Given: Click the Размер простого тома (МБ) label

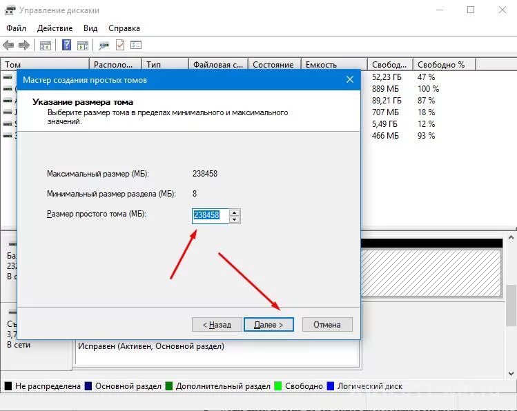Looking at the screenshot, I should pyautogui.click(x=96, y=214).
